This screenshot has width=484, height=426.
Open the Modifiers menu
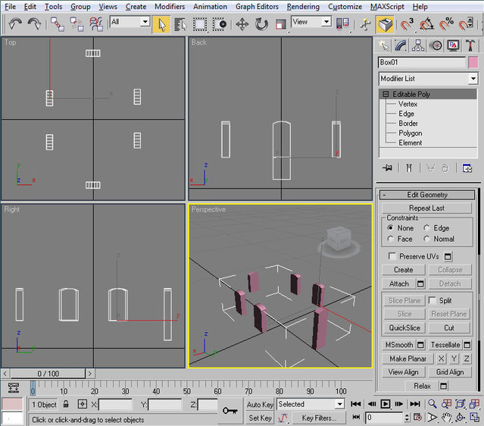[169, 6]
